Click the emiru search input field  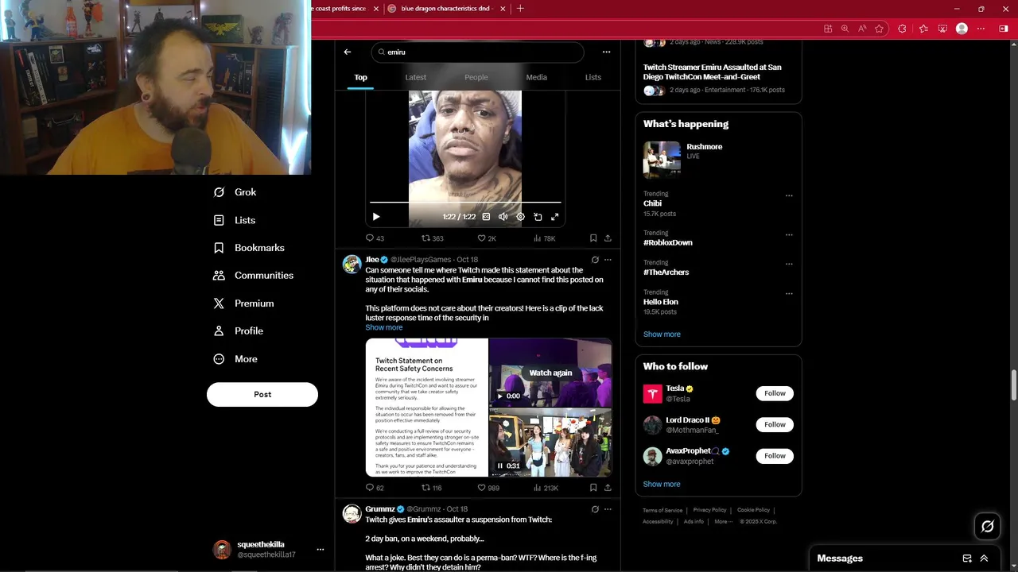477,52
